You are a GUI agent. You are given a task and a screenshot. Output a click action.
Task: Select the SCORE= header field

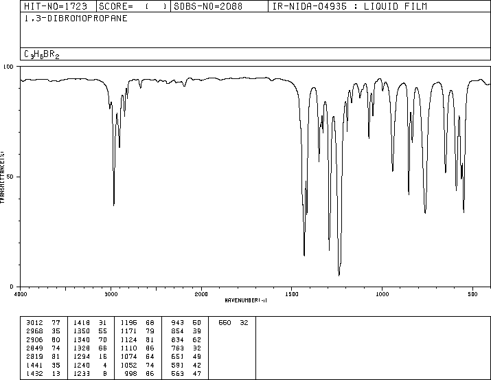point(133,6)
